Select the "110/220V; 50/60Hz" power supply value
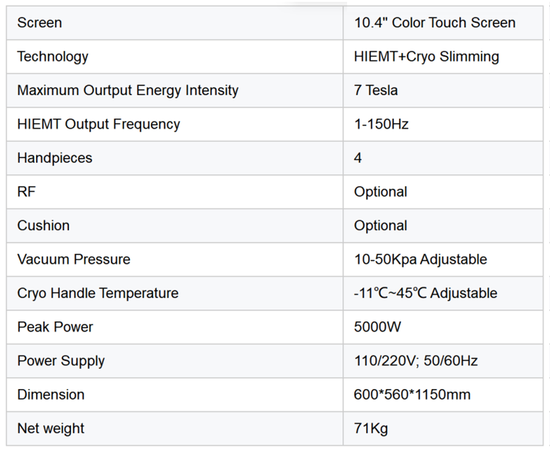 pos(416,361)
